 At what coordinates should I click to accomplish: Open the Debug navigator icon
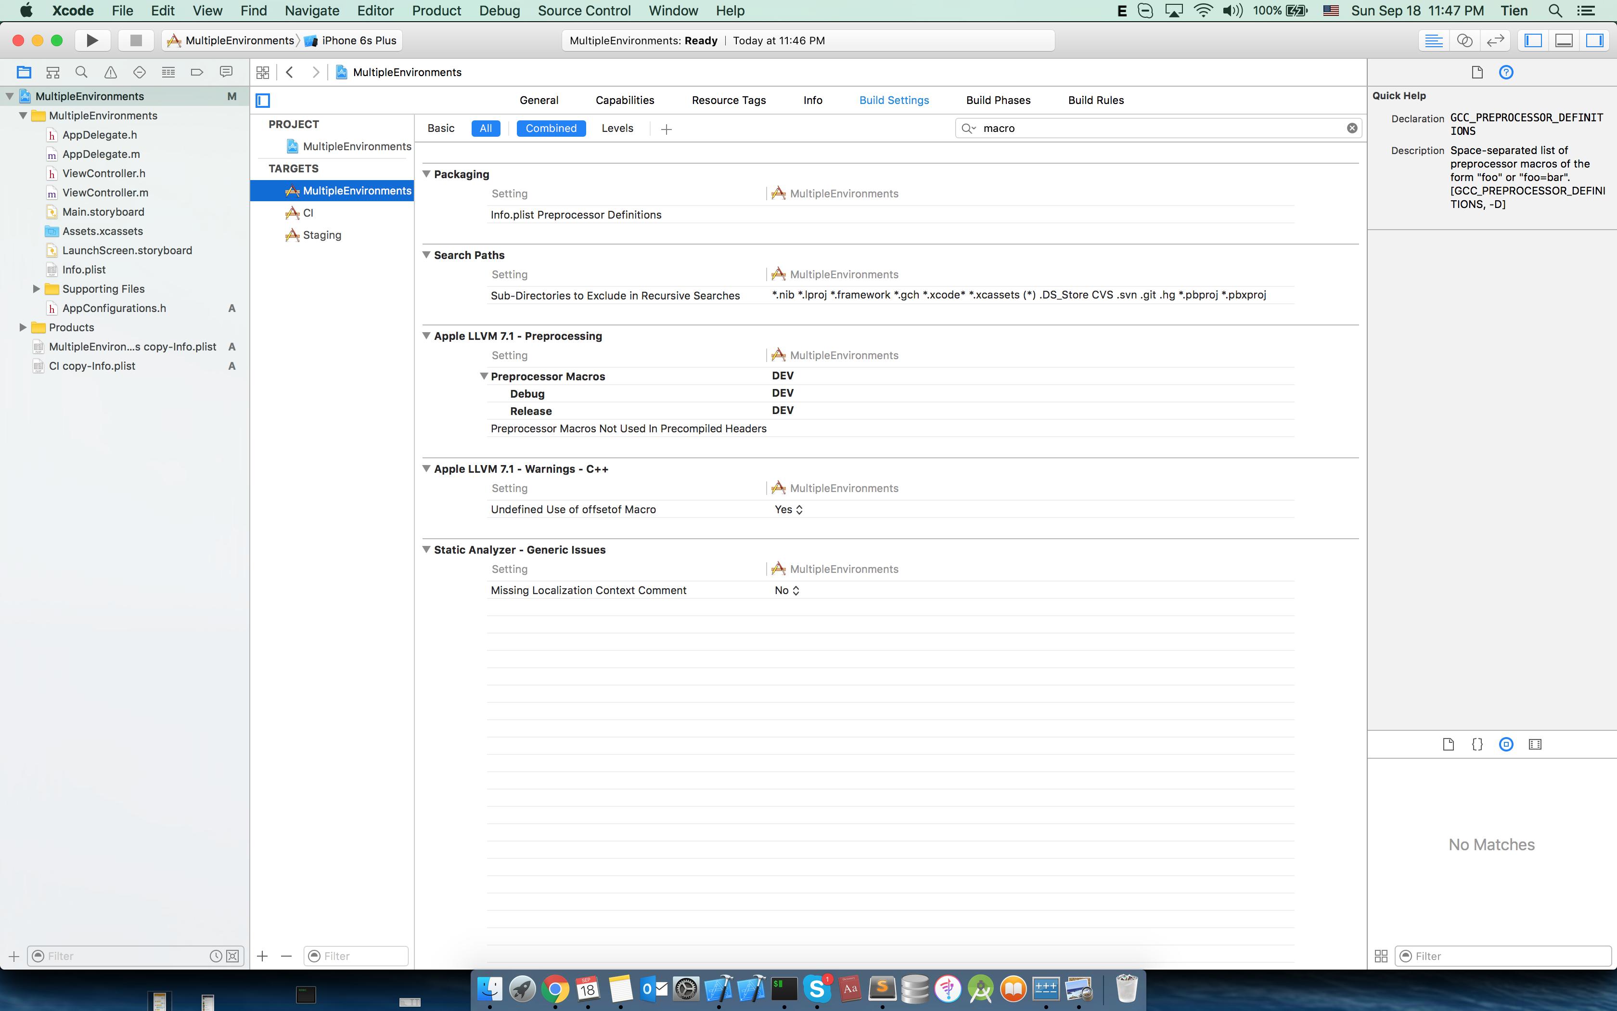click(x=168, y=72)
